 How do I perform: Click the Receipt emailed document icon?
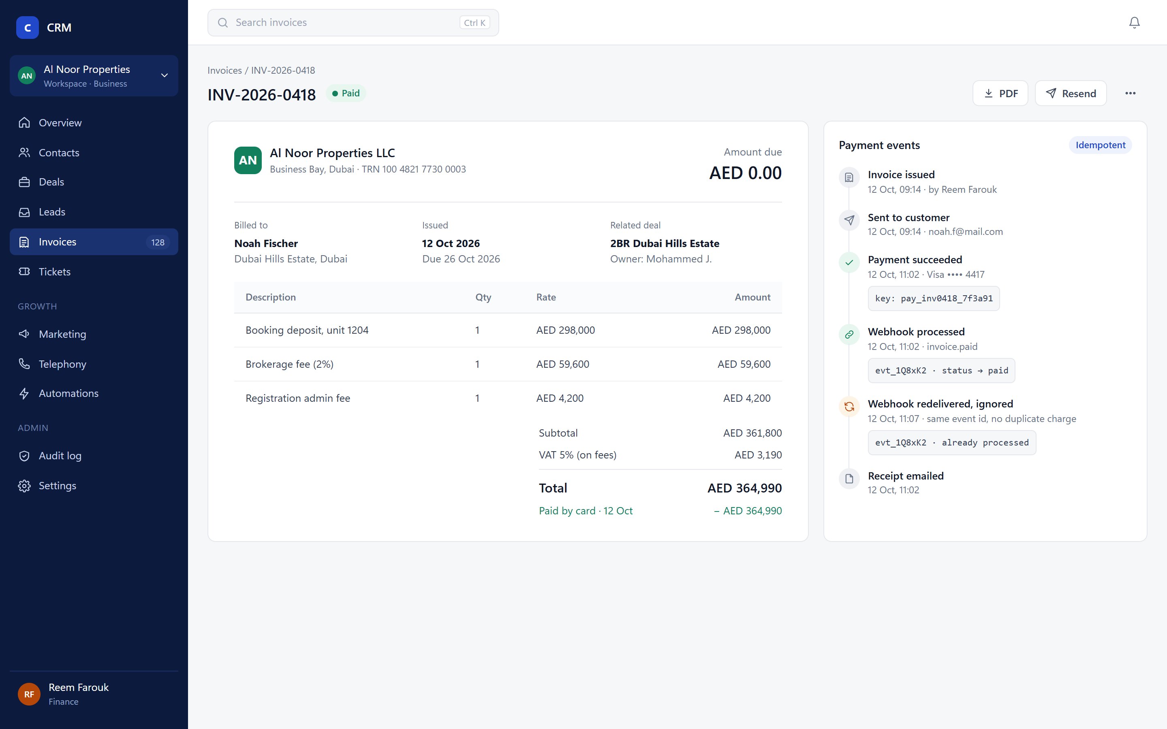point(849,479)
